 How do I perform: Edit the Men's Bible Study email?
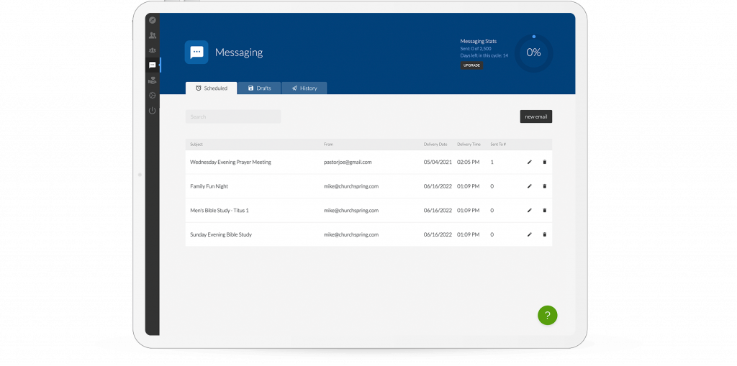tap(530, 211)
